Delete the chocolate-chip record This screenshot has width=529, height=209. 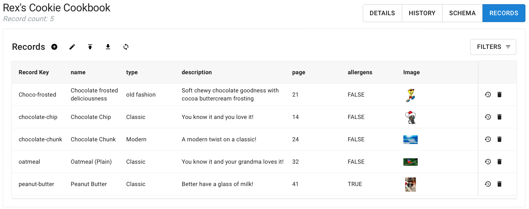coord(499,117)
